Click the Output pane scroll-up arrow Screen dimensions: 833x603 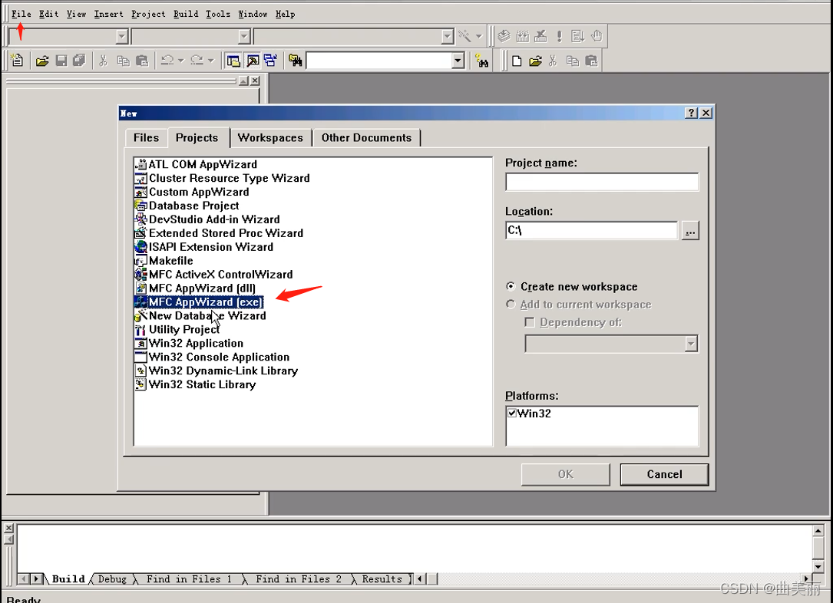tap(818, 530)
